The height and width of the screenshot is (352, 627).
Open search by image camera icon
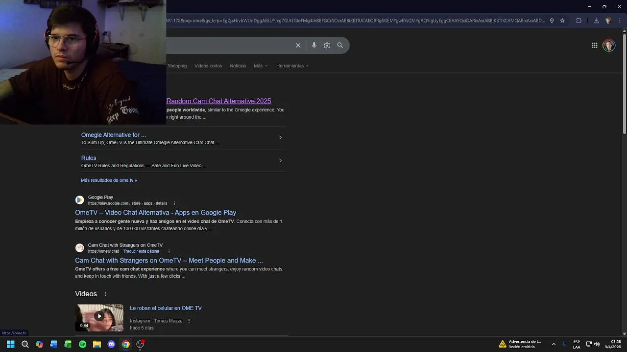tap(327, 45)
